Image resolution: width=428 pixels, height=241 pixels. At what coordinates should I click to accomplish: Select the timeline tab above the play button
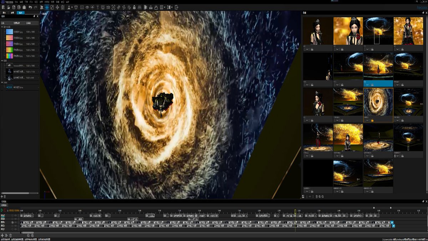[x=4, y=206]
